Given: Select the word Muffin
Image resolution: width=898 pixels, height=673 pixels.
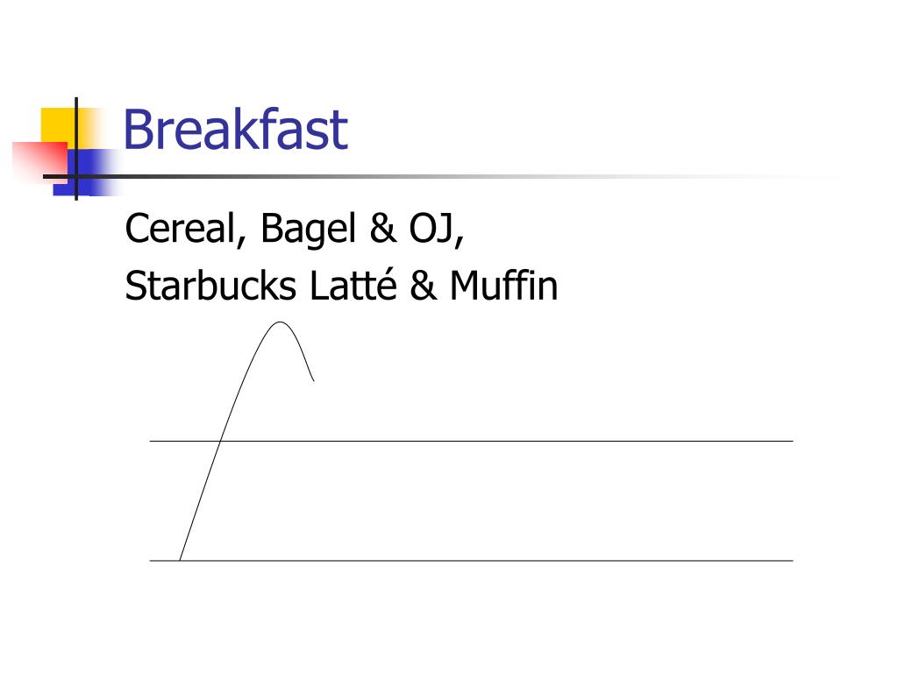Looking at the screenshot, I should (503, 286).
